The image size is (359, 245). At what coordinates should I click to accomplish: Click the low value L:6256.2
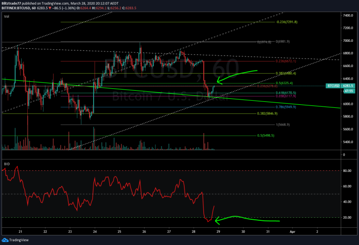[114, 8]
